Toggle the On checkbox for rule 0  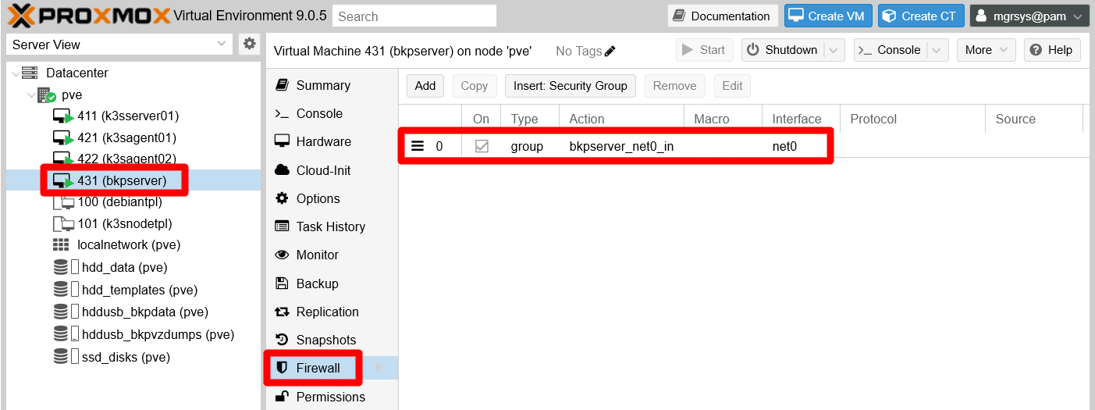pyautogui.click(x=482, y=146)
